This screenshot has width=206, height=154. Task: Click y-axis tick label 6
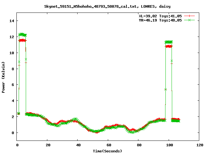click(x=13, y=85)
